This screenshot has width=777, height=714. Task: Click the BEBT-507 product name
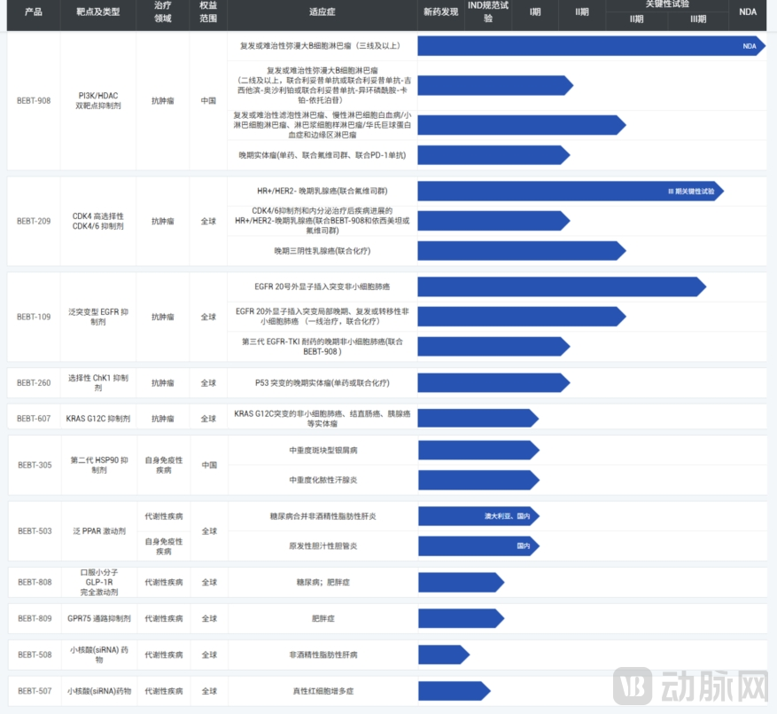click(x=34, y=690)
